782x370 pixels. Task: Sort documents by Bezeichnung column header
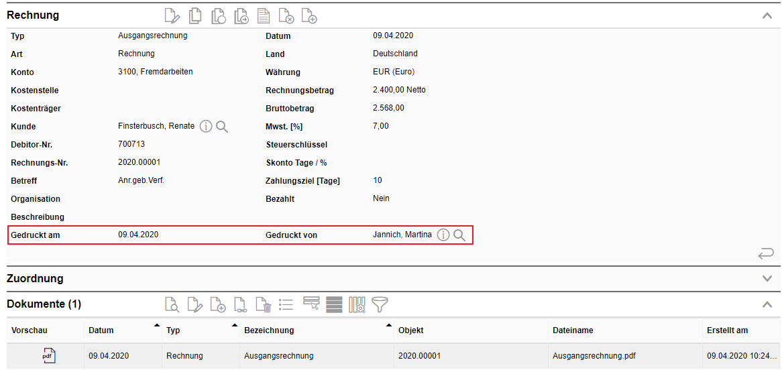[x=269, y=330]
